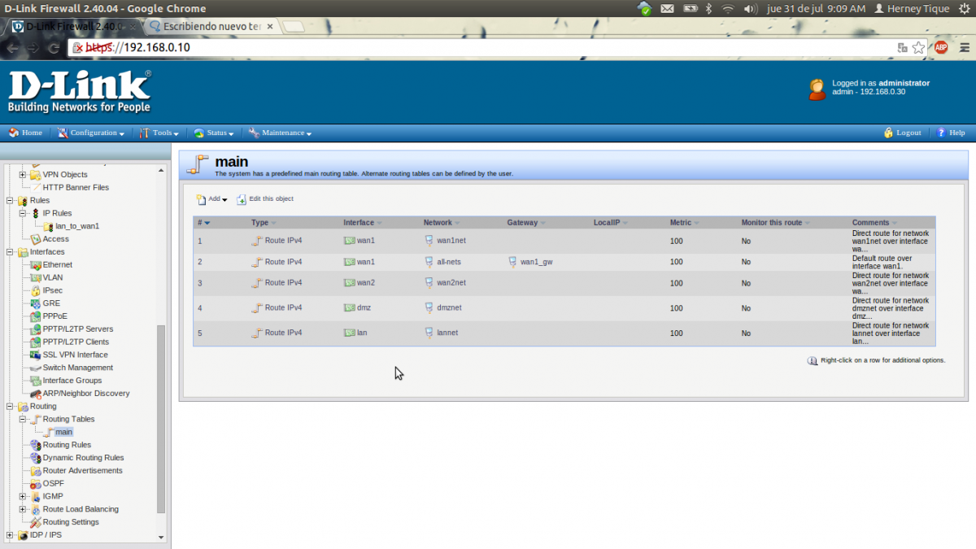This screenshot has height=549, width=976.
Task: Click the Logout link
Action: tap(903, 133)
